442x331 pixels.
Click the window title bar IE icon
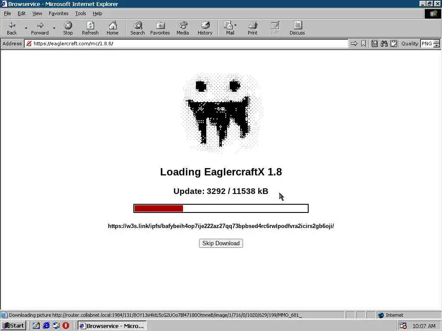click(4, 3)
